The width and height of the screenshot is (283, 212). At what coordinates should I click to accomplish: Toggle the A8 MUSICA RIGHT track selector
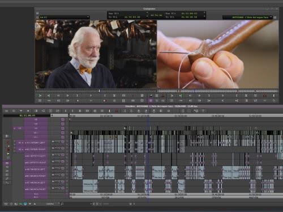36,189
